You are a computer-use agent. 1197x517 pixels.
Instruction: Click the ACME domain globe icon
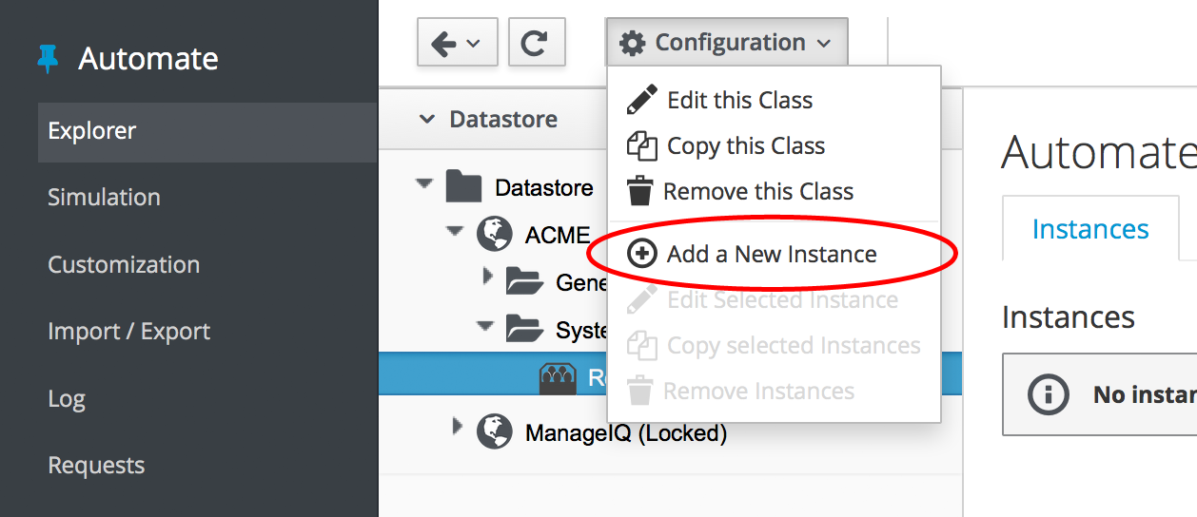(x=495, y=234)
